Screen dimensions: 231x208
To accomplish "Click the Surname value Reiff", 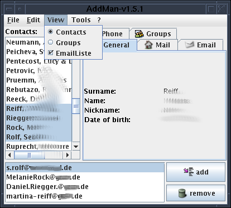I will coord(171,91).
